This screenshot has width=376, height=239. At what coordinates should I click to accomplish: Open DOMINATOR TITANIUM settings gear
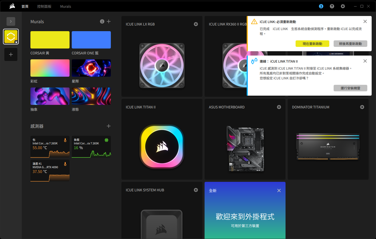[362, 107]
